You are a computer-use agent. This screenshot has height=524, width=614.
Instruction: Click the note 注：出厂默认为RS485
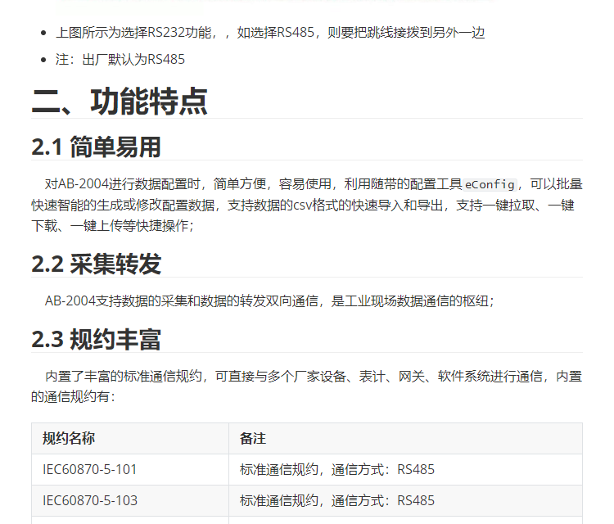(x=120, y=60)
